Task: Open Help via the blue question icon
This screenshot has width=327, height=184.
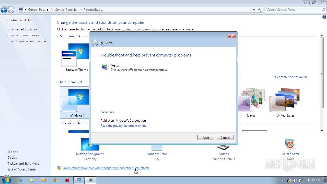Action: (x=324, y=17)
